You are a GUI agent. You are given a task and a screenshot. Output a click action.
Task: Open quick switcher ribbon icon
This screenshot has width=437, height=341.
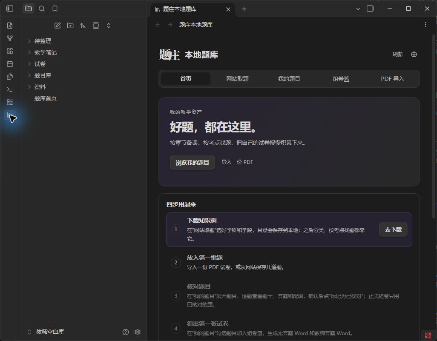click(x=10, y=26)
